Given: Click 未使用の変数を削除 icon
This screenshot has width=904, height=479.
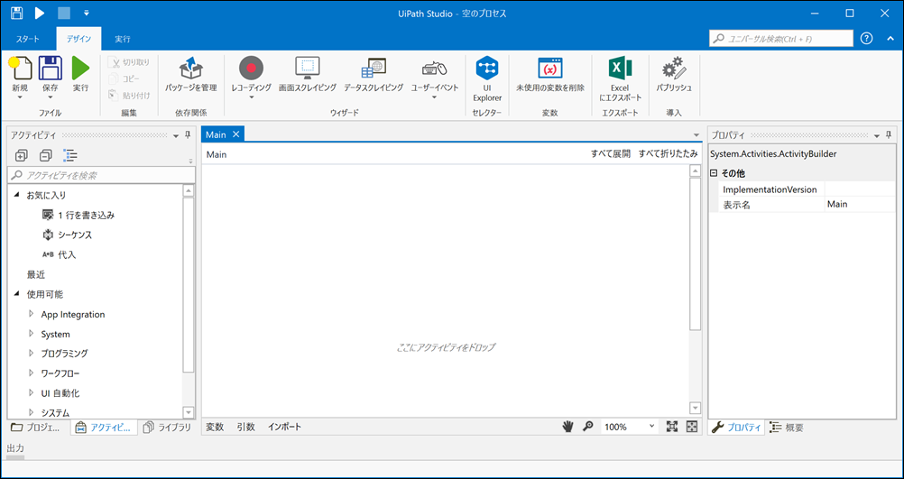Looking at the screenshot, I should (x=549, y=69).
